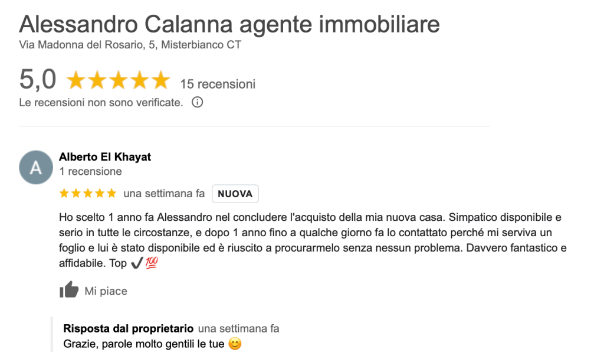The image size is (604, 362).
Task: Click the thumbs-up like icon
Action: point(69,290)
